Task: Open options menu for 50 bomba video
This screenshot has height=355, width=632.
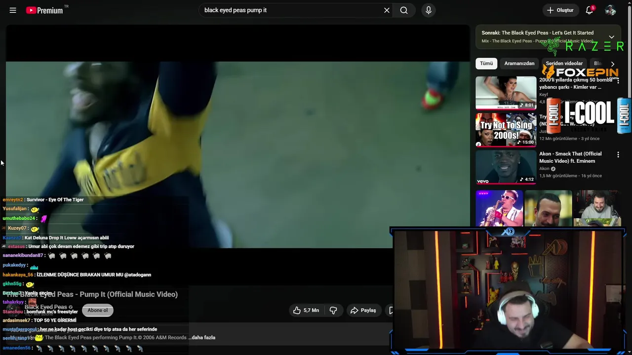Action: point(618,81)
